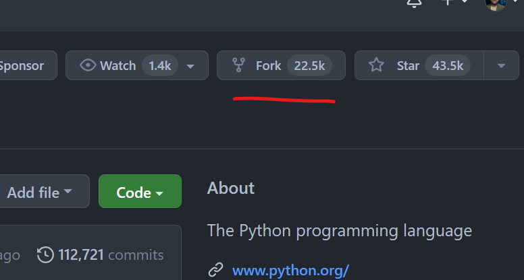Open the Watch notifications dropdown arrow

coord(190,66)
